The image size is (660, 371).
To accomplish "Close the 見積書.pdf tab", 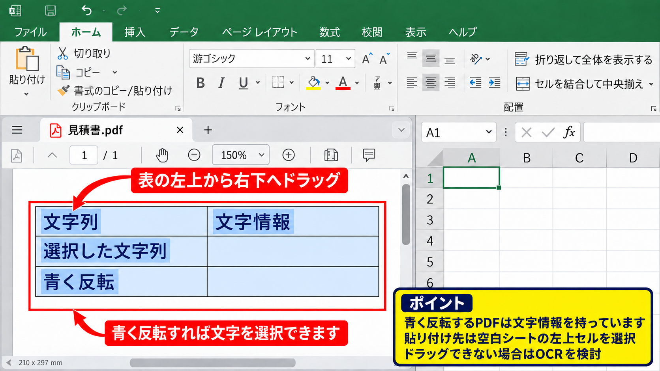I will [x=180, y=130].
